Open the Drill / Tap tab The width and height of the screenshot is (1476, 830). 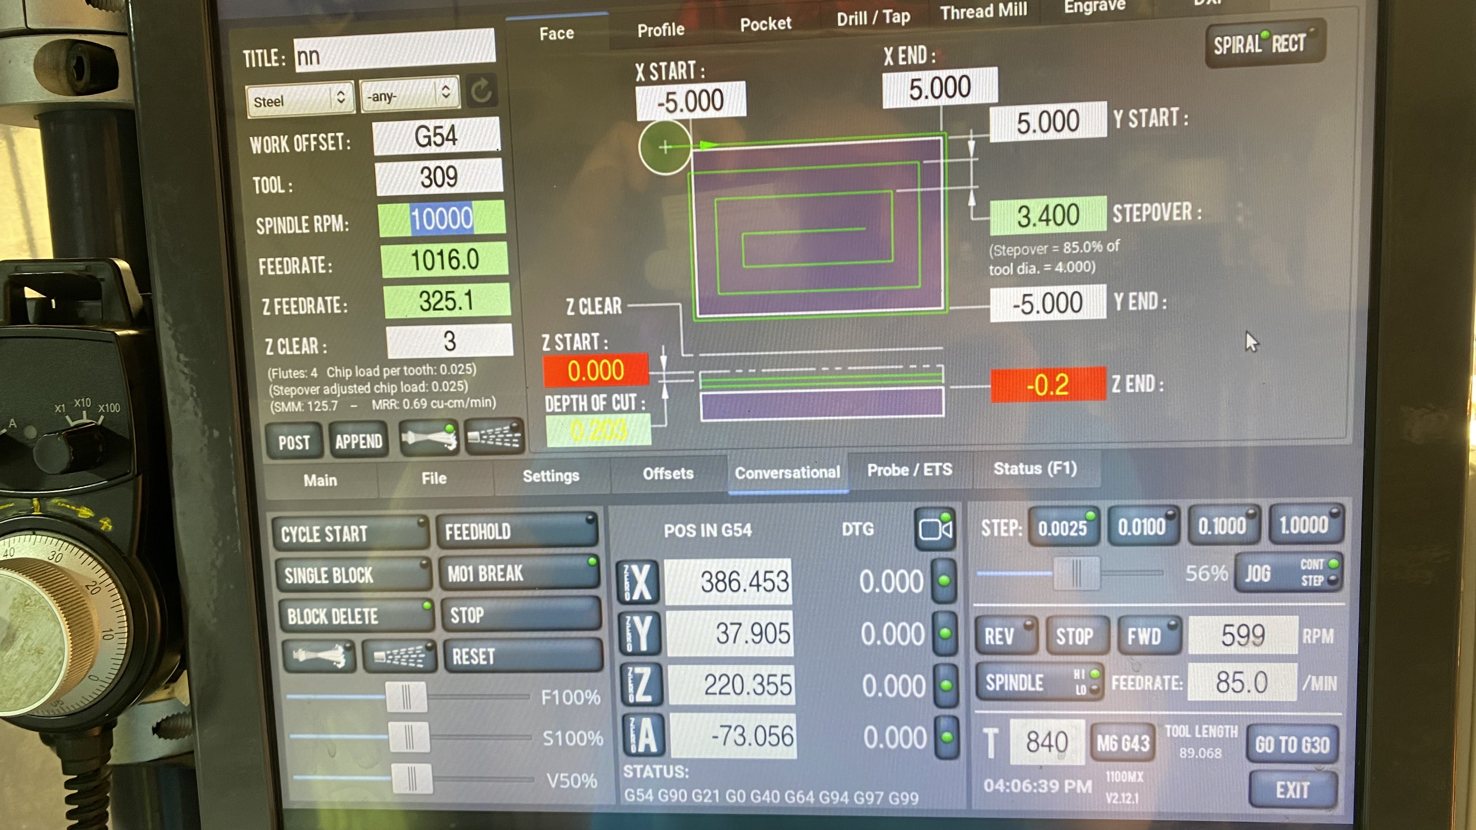[873, 18]
